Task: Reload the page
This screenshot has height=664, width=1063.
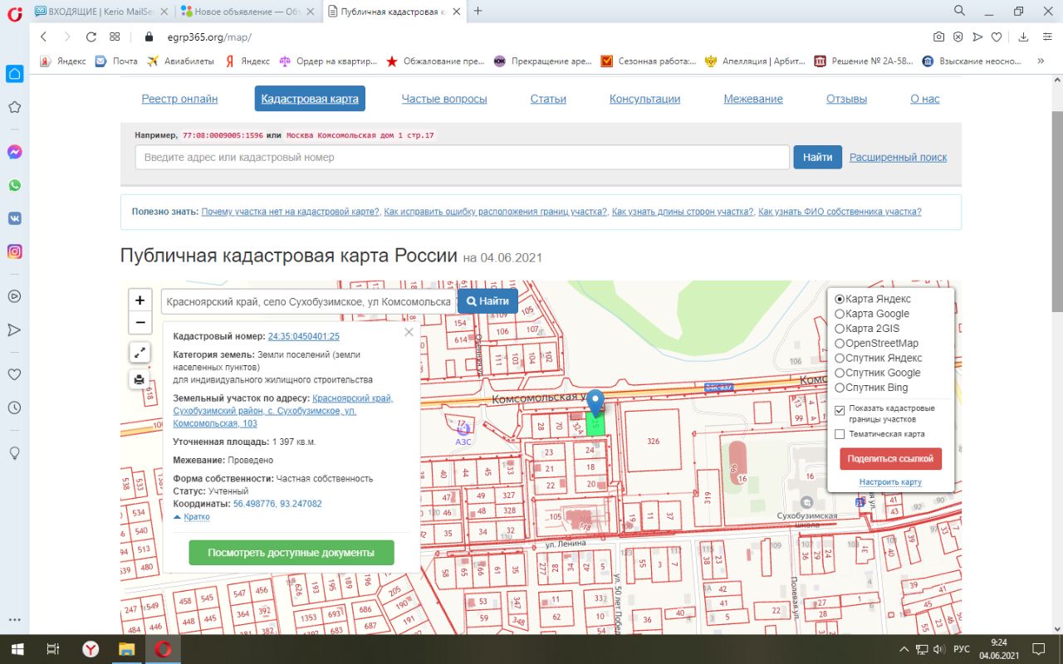Action: pos(91,37)
